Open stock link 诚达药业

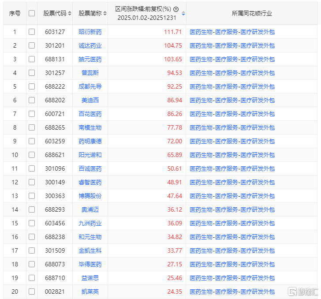pyautogui.click(x=90, y=45)
